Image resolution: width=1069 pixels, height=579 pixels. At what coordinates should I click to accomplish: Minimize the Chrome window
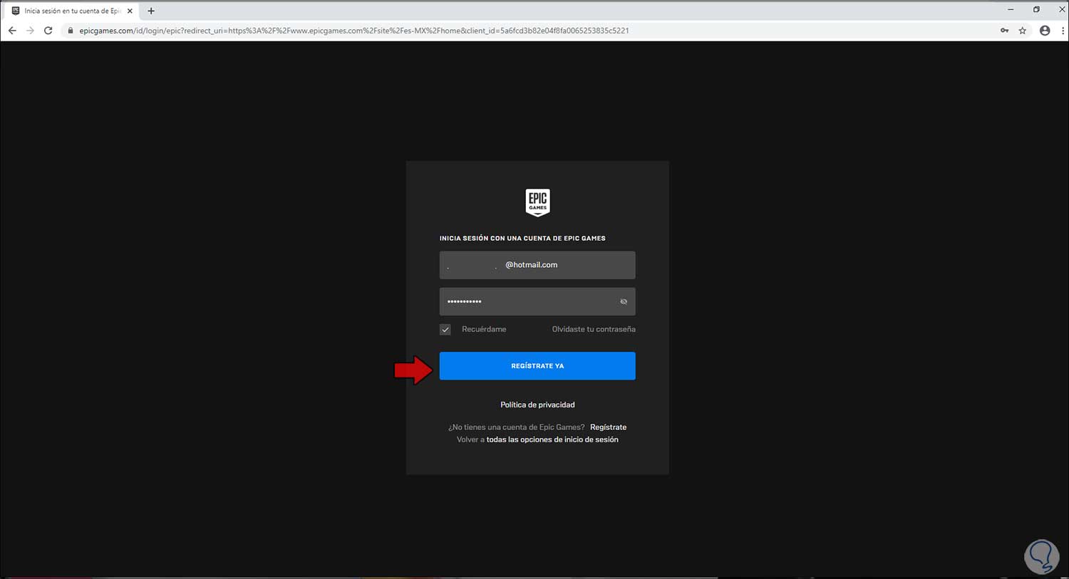(1011, 10)
